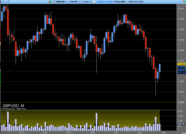Click the 2022 label on time axis

click(140, 133)
